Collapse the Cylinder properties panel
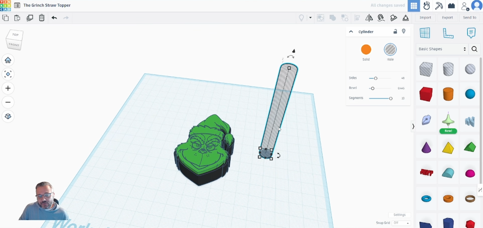The height and width of the screenshot is (228, 483). pyautogui.click(x=351, y=32)
